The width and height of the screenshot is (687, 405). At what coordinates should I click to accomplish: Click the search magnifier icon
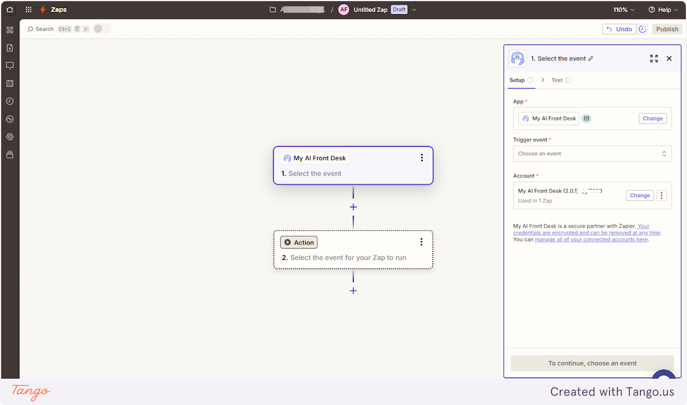(x=30, y=29)
